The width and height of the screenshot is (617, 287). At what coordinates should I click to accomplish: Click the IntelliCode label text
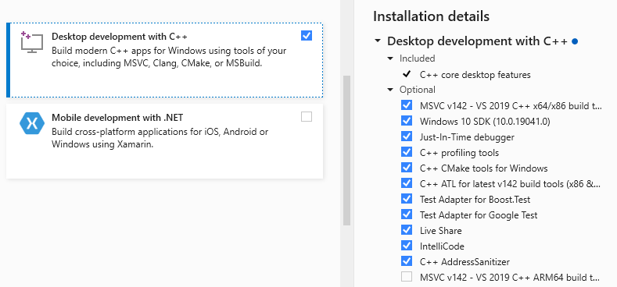click(x=442, y=246)
